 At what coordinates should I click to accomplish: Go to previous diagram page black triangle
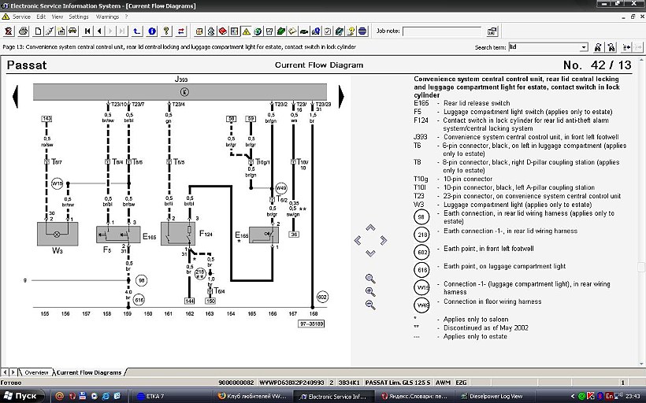(x=16, y=97)
